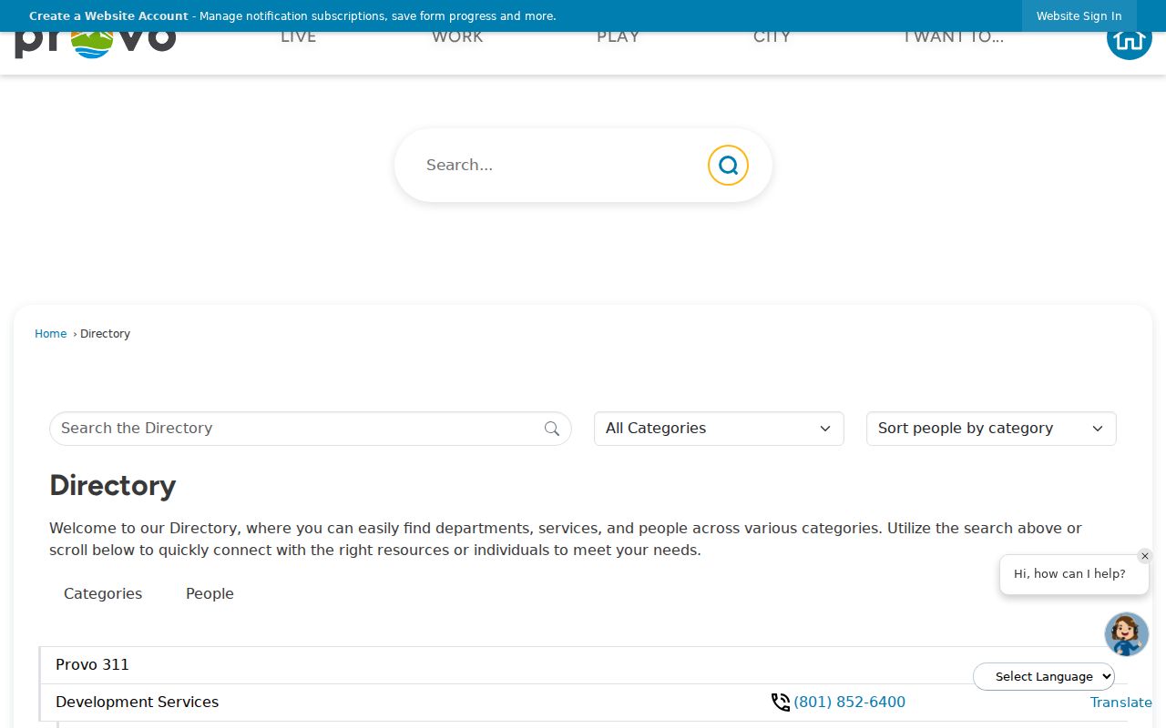Close the chat help bubble
1166x728 pixels.
tap(1145, 556)
